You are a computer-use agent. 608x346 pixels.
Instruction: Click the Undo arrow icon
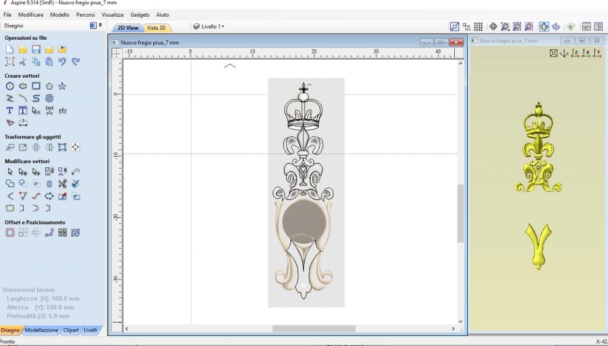(62, 62)
